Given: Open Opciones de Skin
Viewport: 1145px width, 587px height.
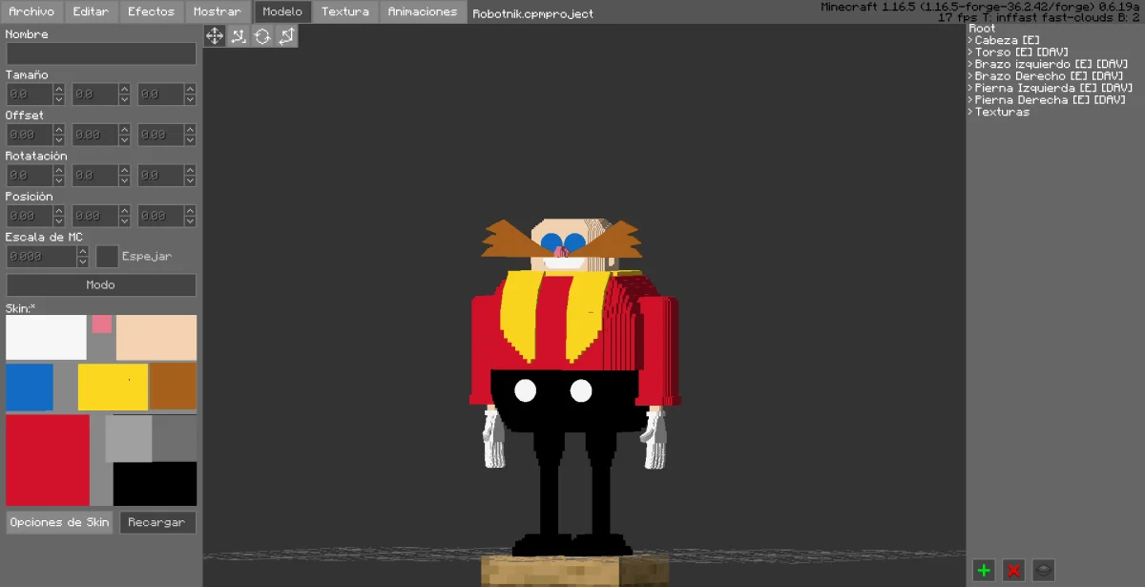Looking at the screenshot, I should click(x=59, y=523).
